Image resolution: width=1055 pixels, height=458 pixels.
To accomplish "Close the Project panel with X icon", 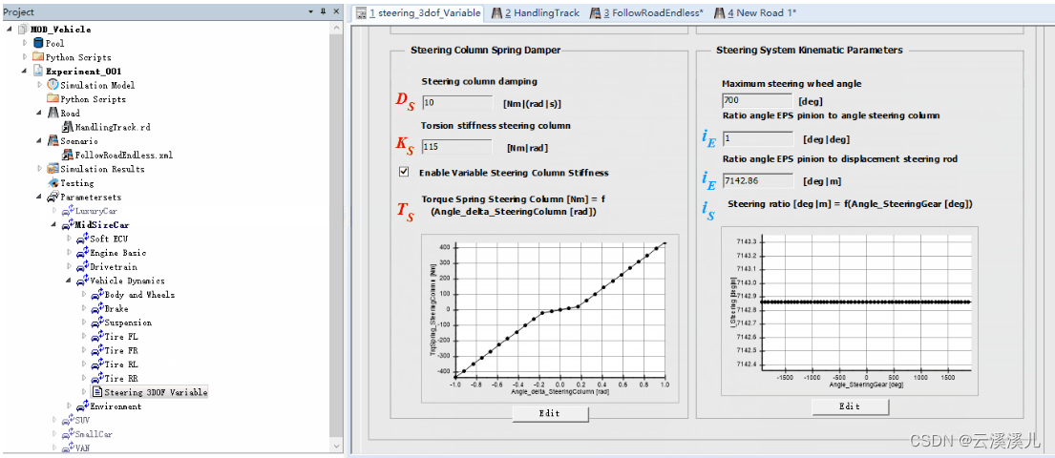I will click(x=336, y=12).
